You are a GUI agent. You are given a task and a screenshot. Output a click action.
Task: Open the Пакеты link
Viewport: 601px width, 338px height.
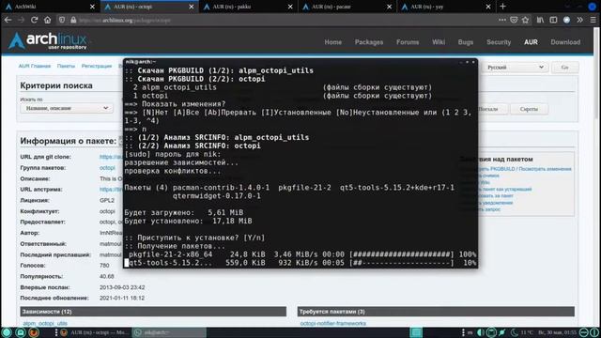(66, 66)
